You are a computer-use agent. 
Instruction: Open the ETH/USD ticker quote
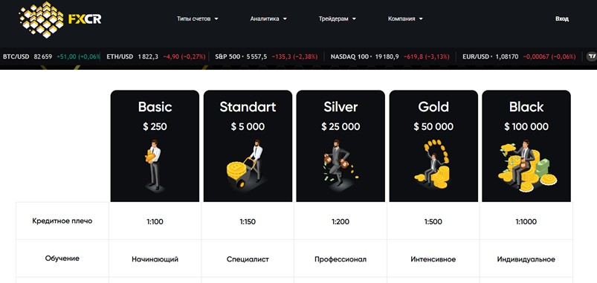click(x=156, y=56)
